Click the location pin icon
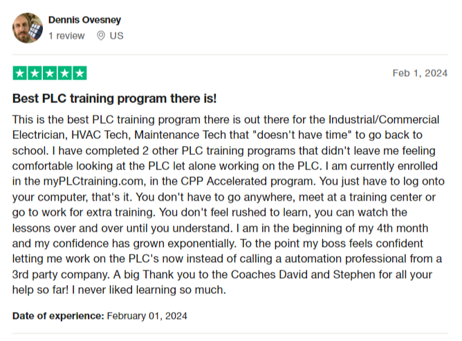Screen dimensions: 462x341 (x=101, y=36)
